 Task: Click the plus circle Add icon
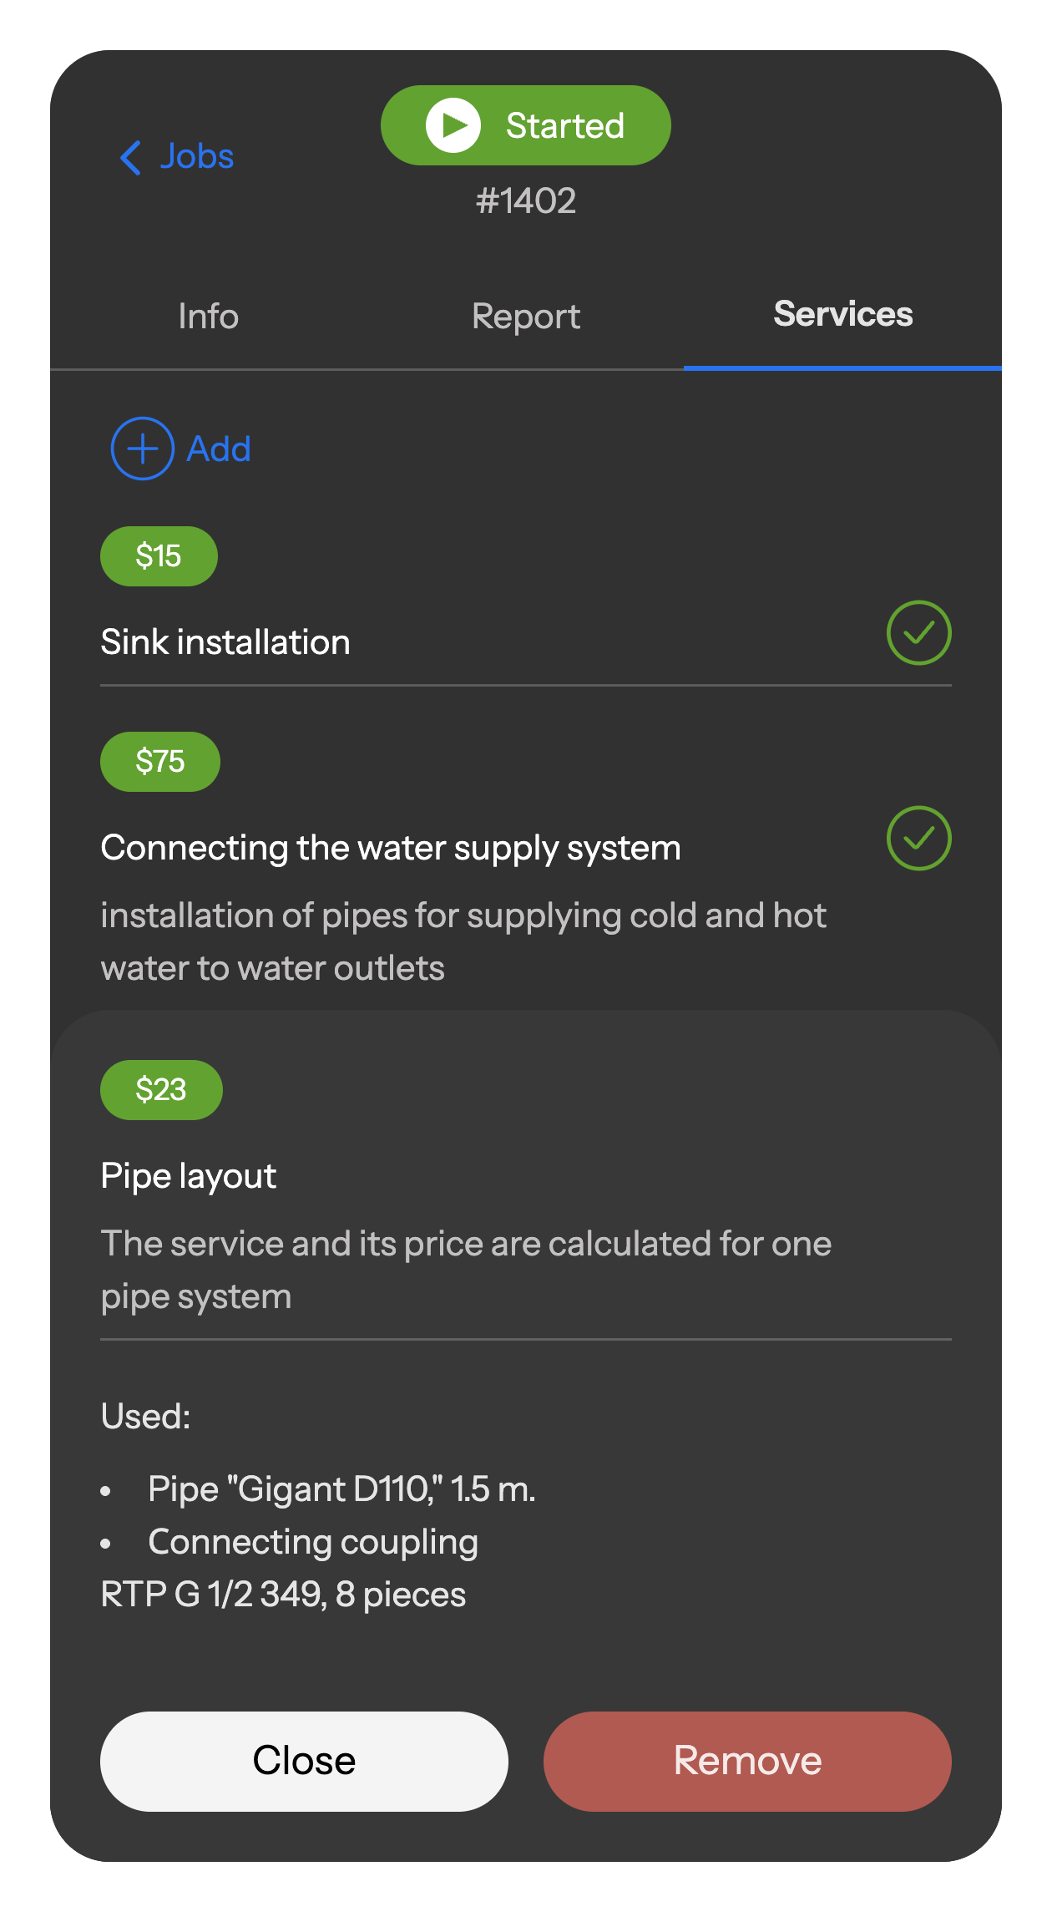[143, 449]
